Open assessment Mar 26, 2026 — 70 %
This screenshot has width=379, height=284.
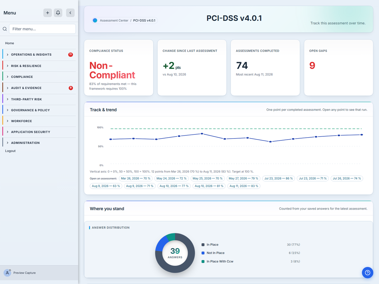pos(135,178)
